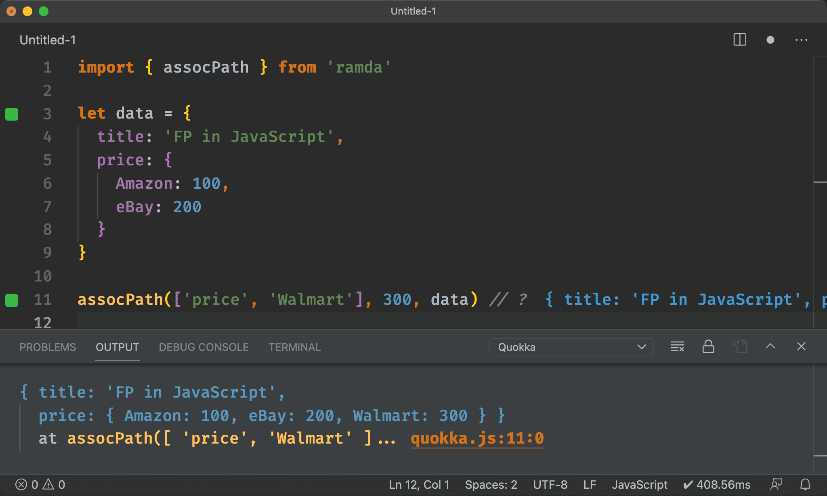Open the Quokka output channel dropdown
Viewport: 827px width, 496px height.
pyautogui.click(x=571, y=347)
